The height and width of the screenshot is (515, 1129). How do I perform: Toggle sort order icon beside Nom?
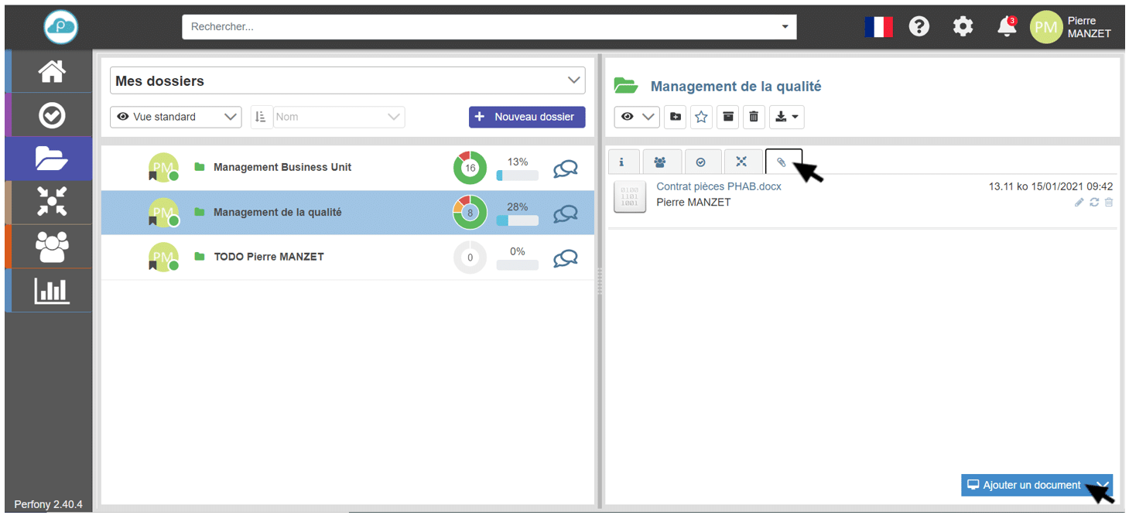(x=260, y=117)
